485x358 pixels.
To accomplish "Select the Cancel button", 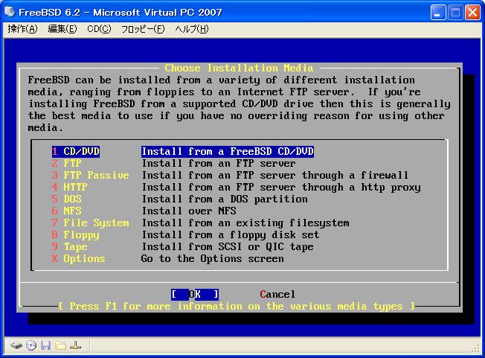I will pyautogui.click(x=277, y=294).
